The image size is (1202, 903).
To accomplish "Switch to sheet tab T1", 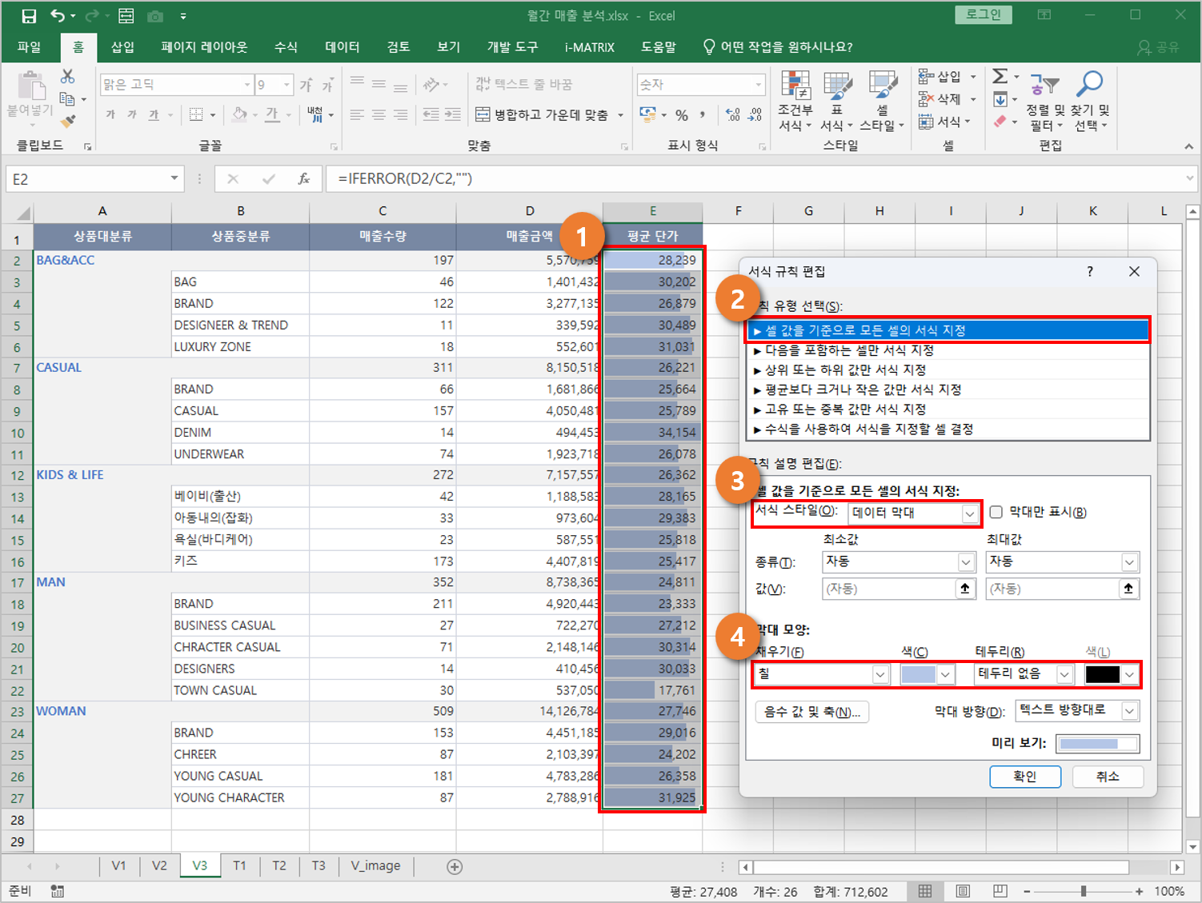I will coord(239,865).
